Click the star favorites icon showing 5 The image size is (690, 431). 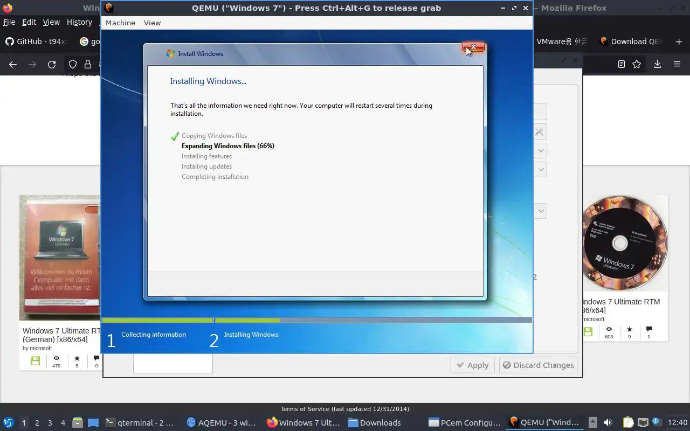click(77, 358)
